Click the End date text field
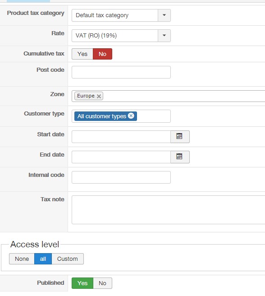Screen dimensions: 265x296 pos(121,157)
